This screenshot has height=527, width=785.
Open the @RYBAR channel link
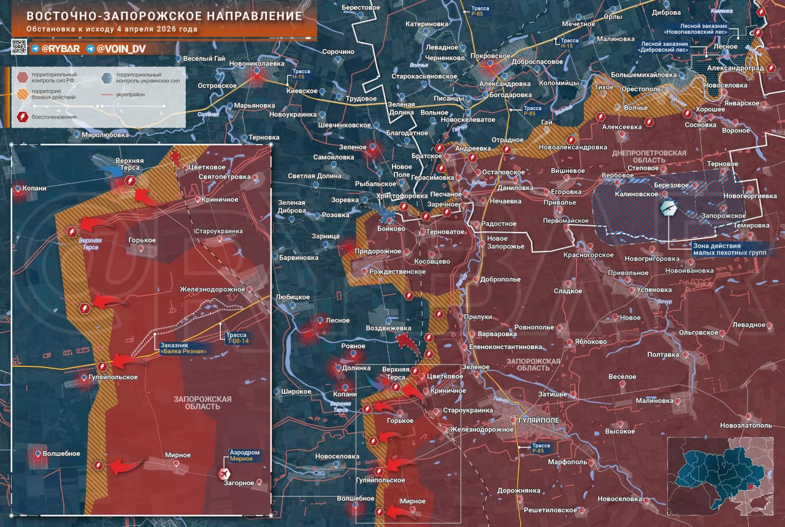point(61,48)
